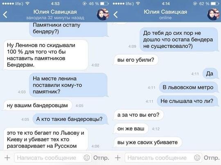Open profile avatar in right chat header
The height and width of the screenshot is (165, 221).
pyautogui.click(x=214, y=14)
